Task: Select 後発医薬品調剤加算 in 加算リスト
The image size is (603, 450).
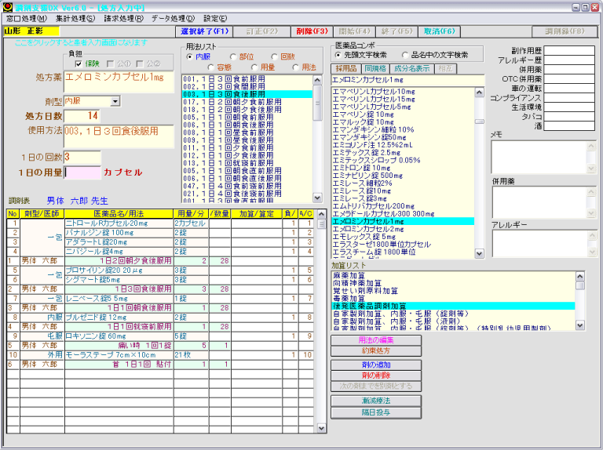Action: 453,306
